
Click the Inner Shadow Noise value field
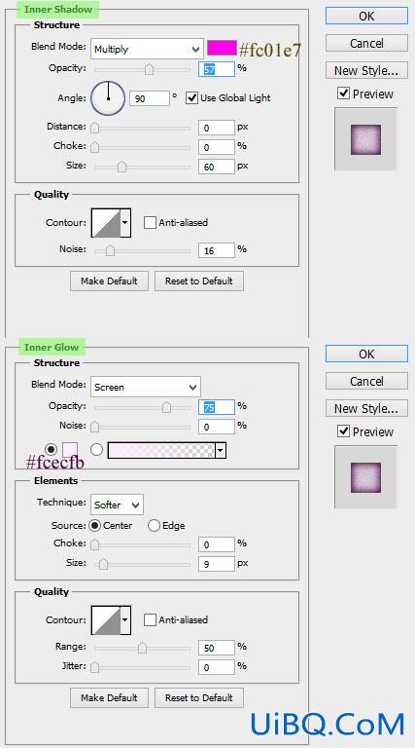click(x=217, y=250)
